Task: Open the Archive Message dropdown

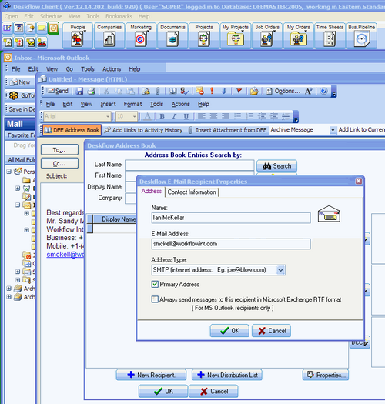Action: point(333,130)
